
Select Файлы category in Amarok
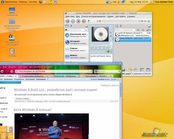tap(77, 56)
